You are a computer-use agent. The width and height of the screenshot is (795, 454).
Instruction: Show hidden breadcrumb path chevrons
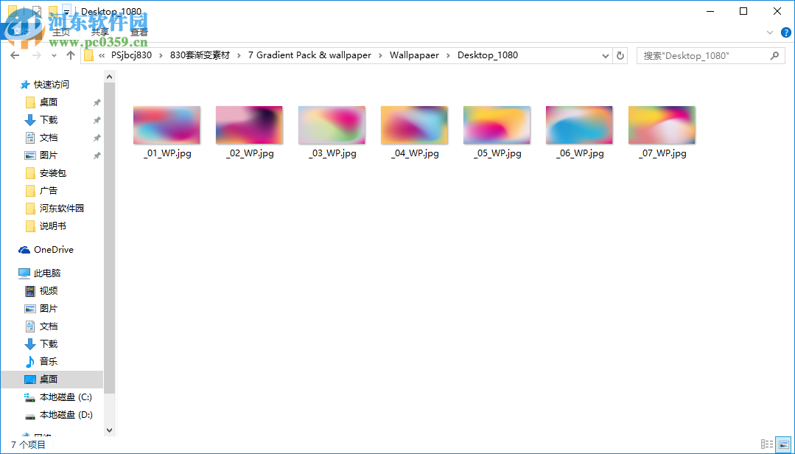point(102,55)
